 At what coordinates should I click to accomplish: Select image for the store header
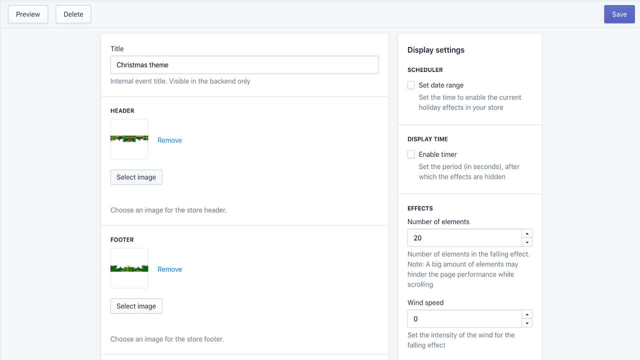click(136, 177)
